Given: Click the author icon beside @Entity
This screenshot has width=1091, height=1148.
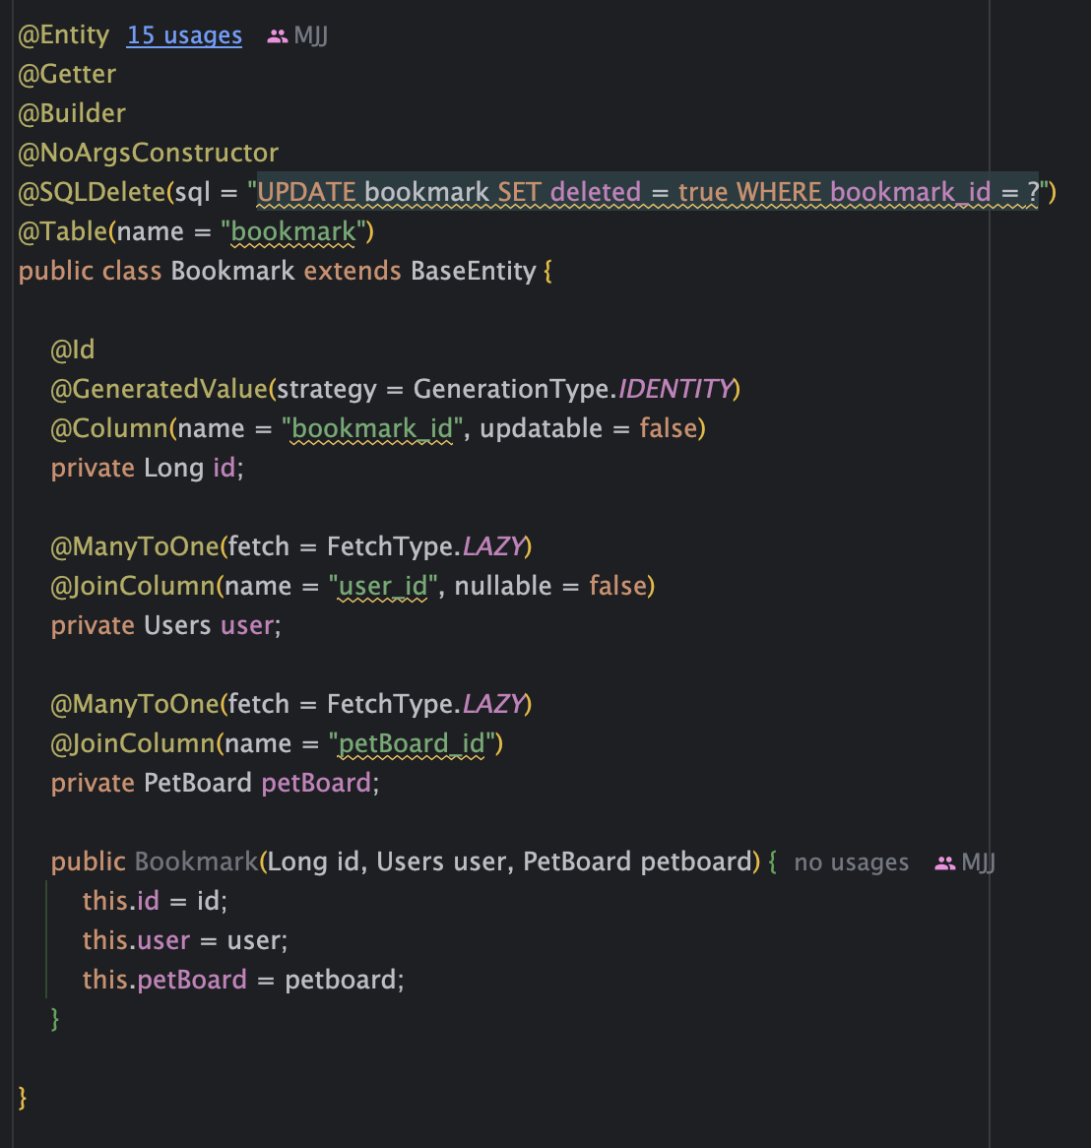Looking at the screenshot, I should [x=277, y=35].
